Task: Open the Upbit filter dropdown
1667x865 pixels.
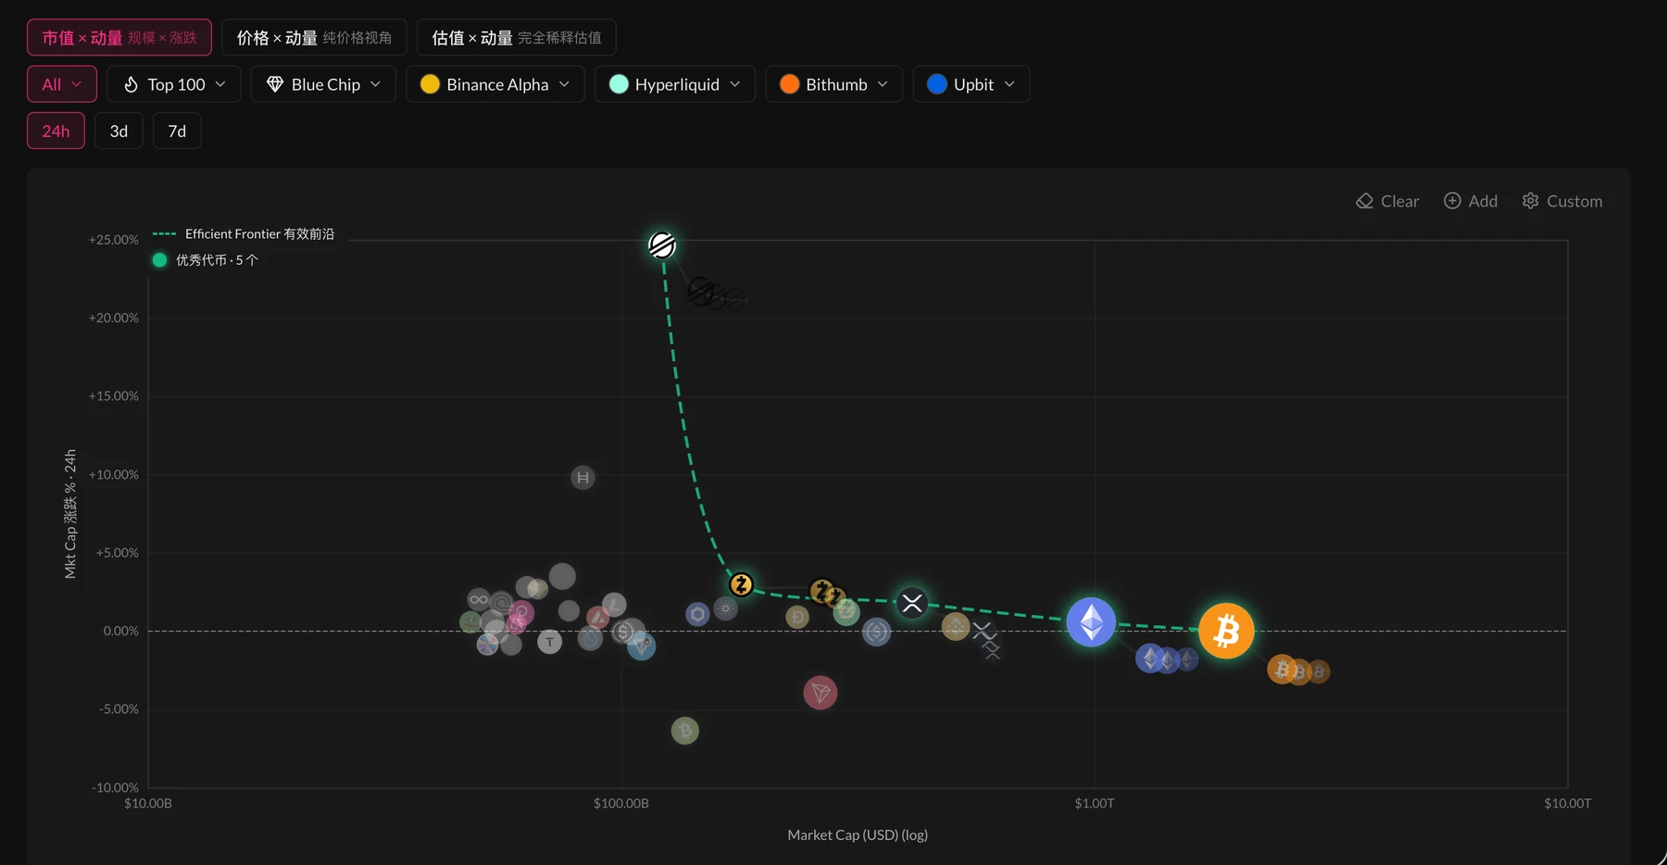Action: click(x=971, y=84)
